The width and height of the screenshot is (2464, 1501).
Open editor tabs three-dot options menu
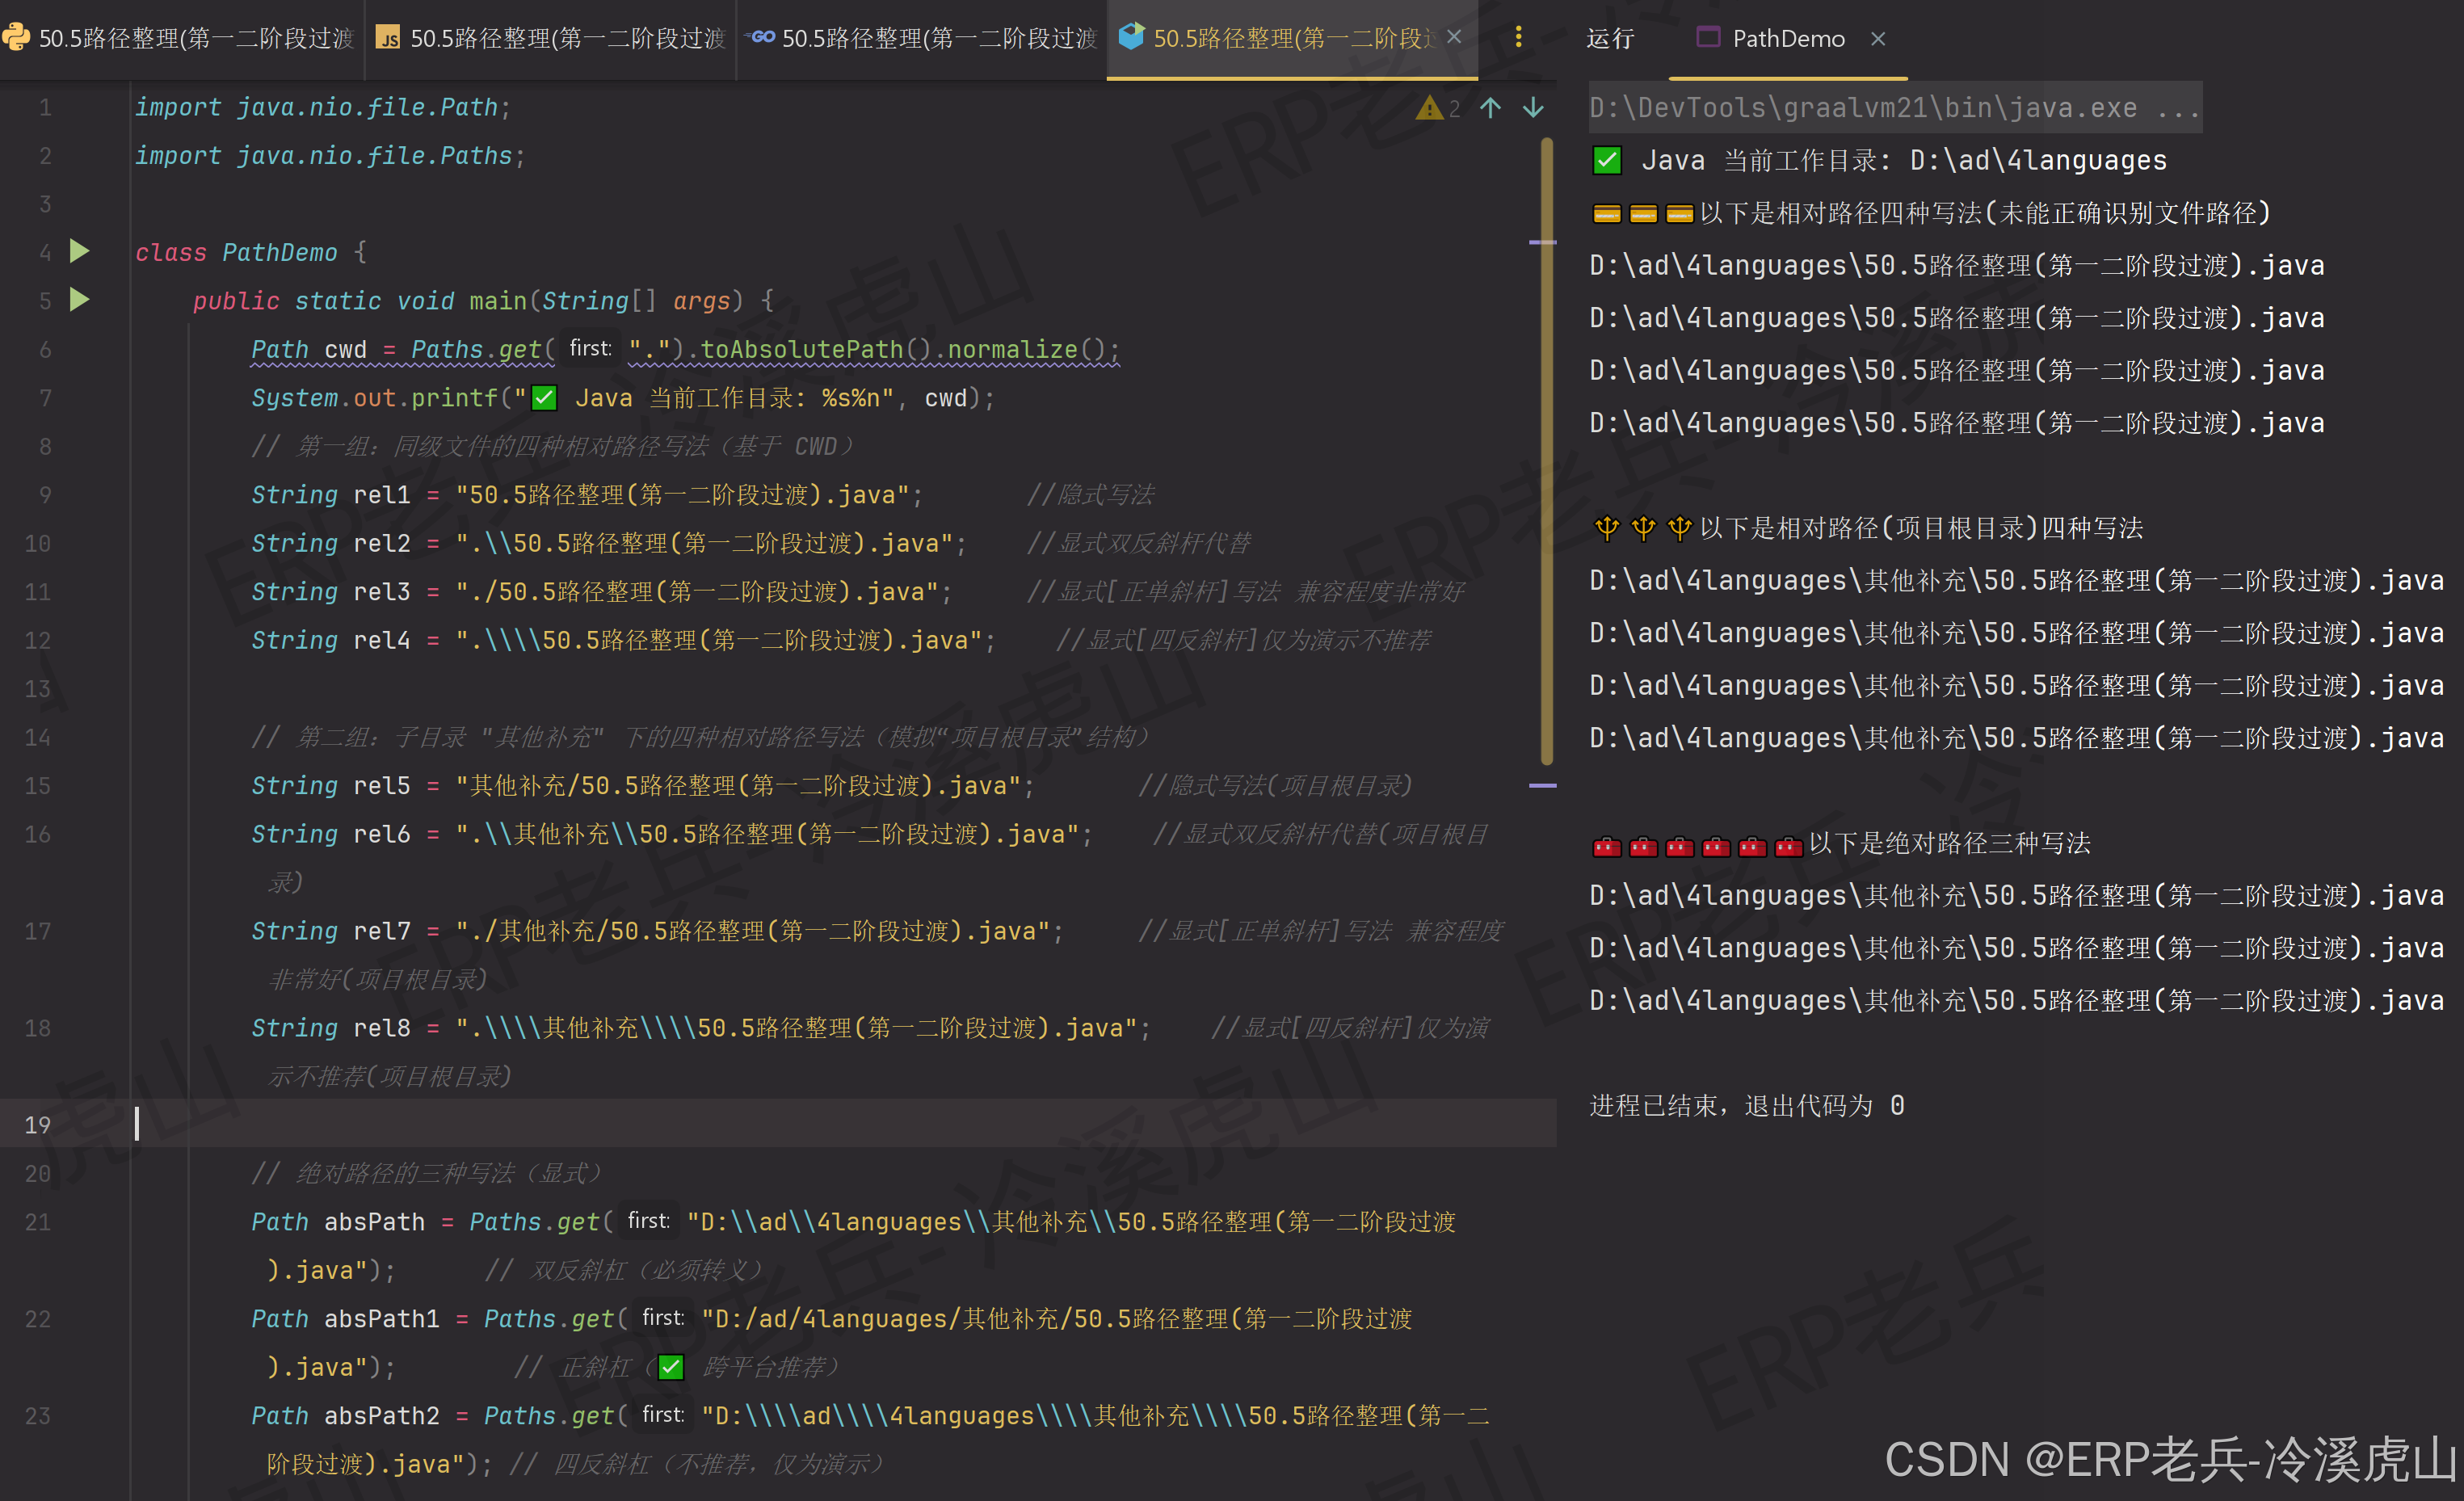click(x=1518, y=38)
